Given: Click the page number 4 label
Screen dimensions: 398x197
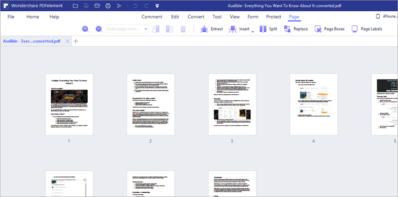Looking at the screenshot, I should click(x=314, y=141).
